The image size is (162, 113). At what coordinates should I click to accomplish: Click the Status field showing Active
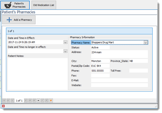100,48
